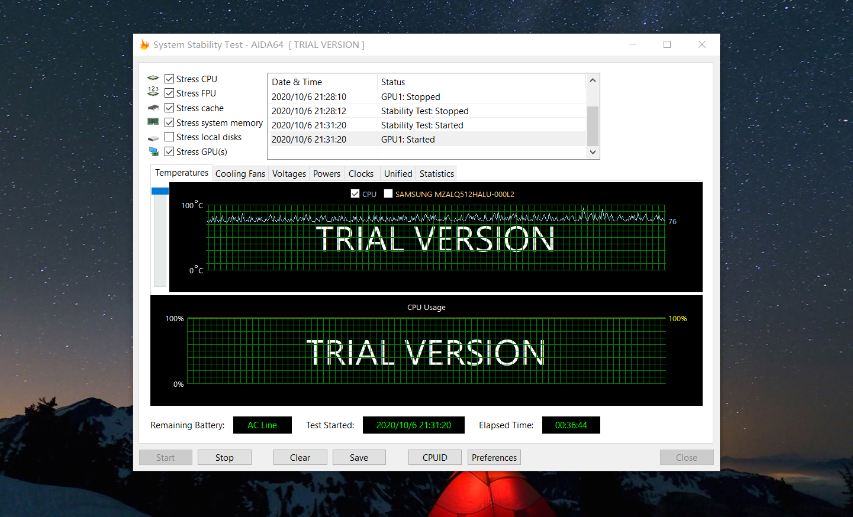
Task: Click the disabled Start button
Action: 166,457
